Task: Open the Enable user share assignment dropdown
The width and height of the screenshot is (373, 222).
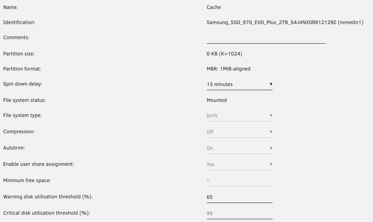Action: pyautogui.click(x=239, y=165)
